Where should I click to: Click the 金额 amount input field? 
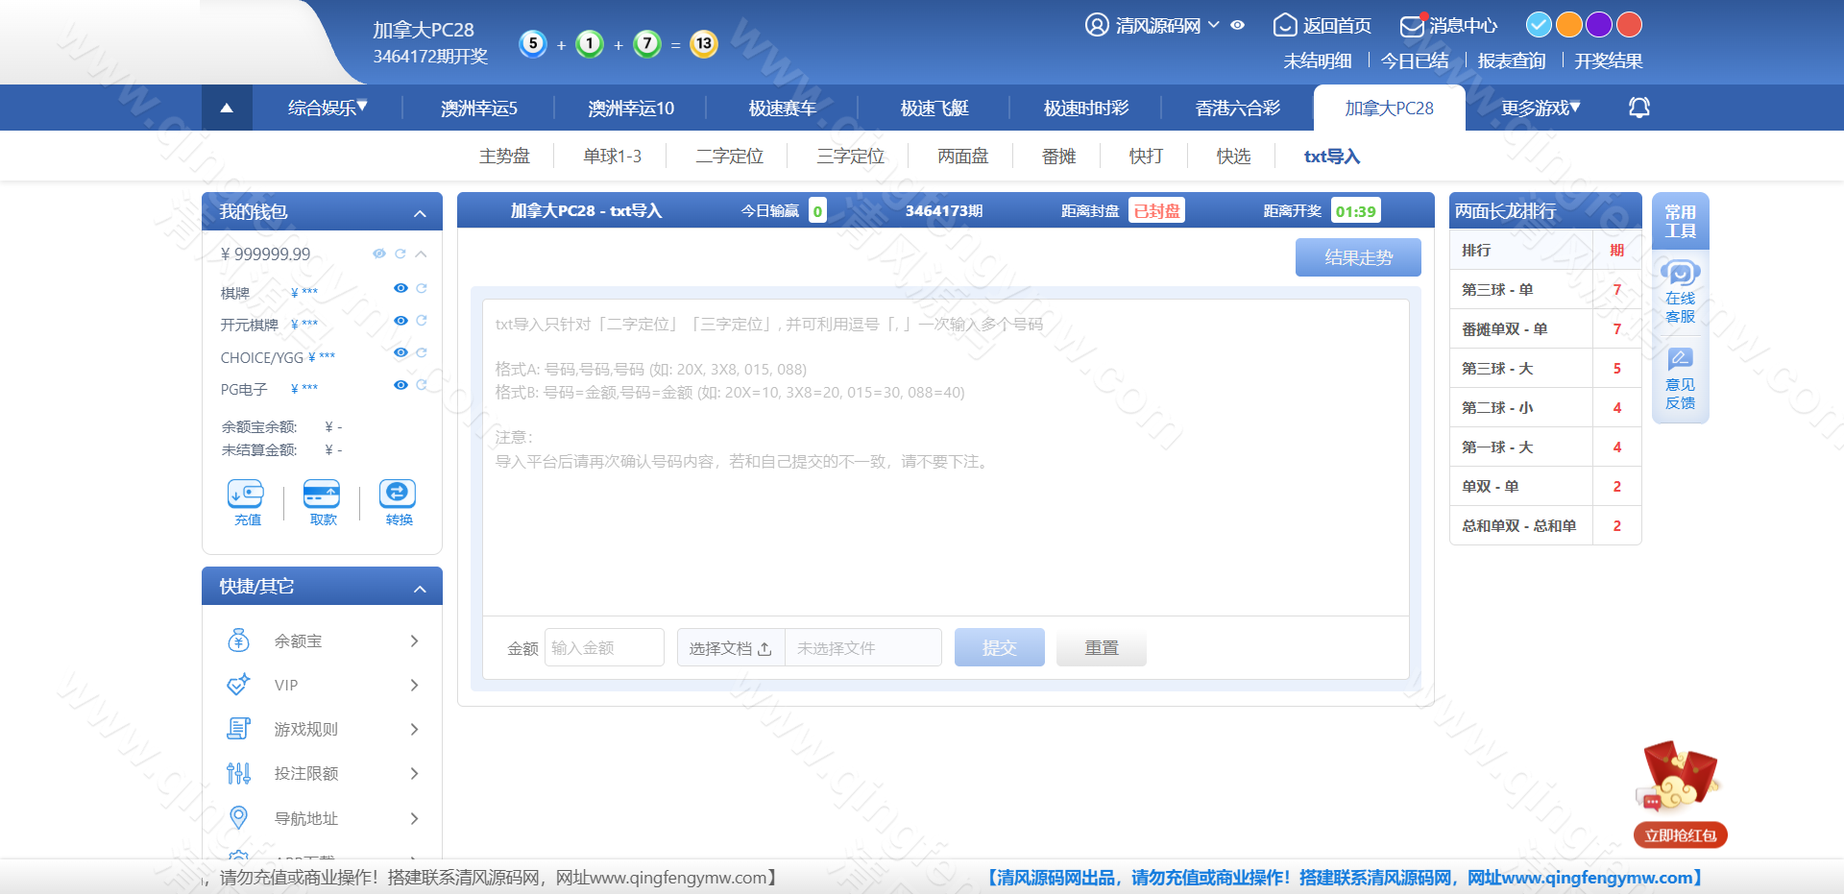click(604, 647)
